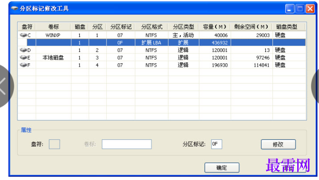Sort by 卷标 column header
The height and width of the screenshot is (180, 319).
pos(54,27)
